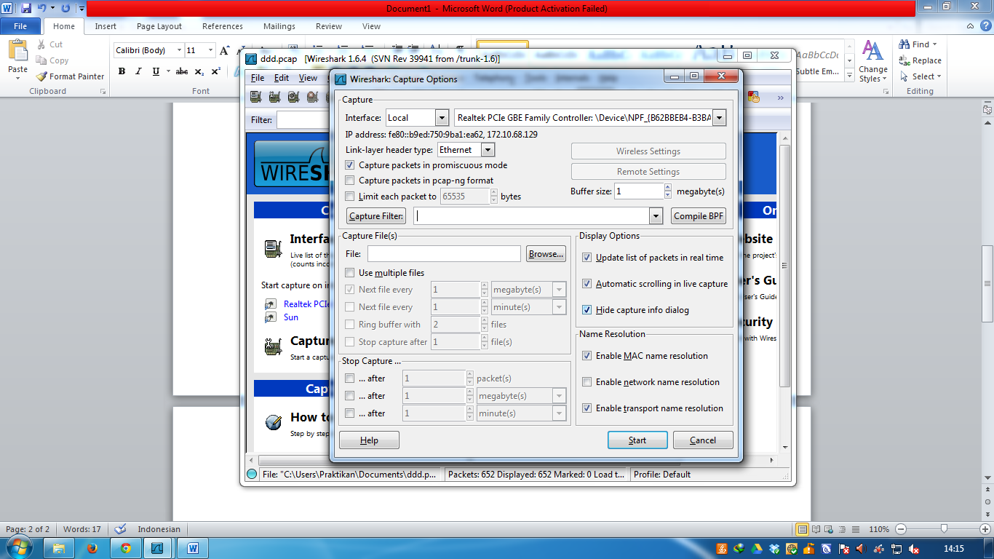Click the Grow Font icon

click(x=224, y=50)
